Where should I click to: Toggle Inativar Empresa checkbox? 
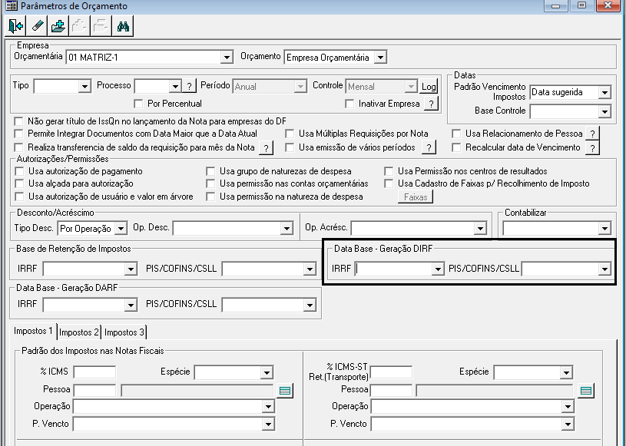(349, 104)
